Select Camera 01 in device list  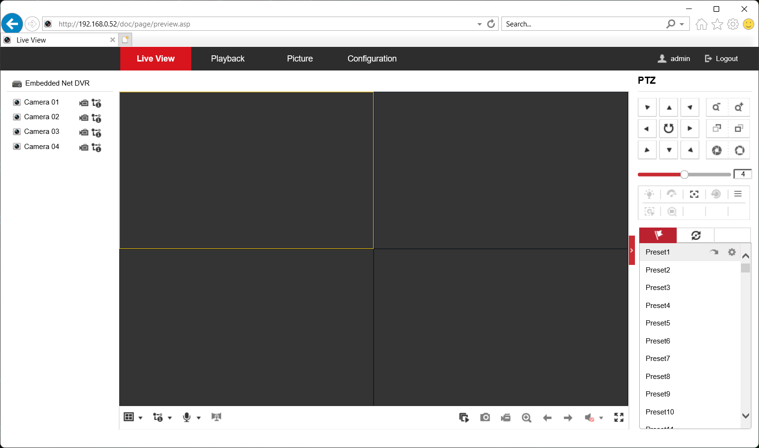pyautogui.click(x=42, y=102)
